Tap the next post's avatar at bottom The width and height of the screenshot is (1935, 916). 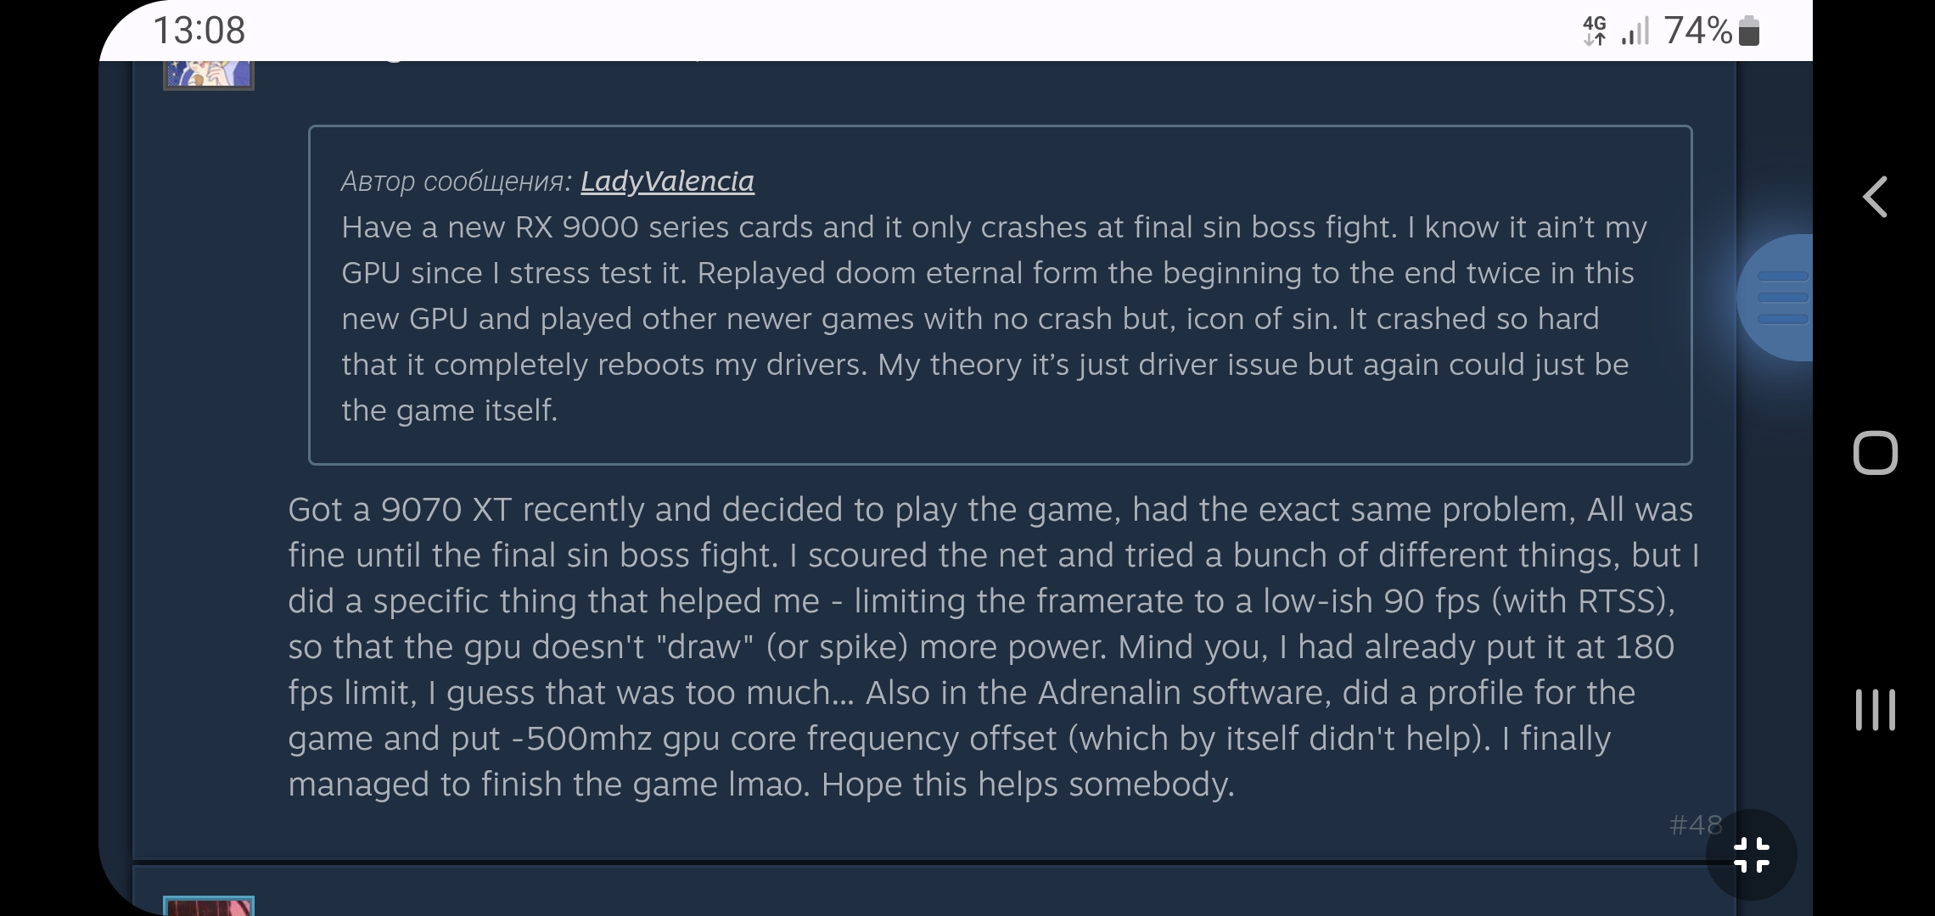[209, 906]
